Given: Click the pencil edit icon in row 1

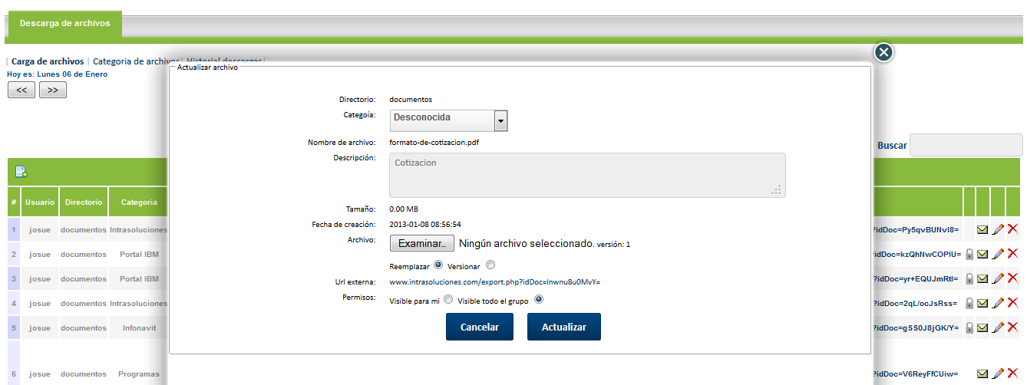Looking at the screenshot, I should [x=998, y=229].
